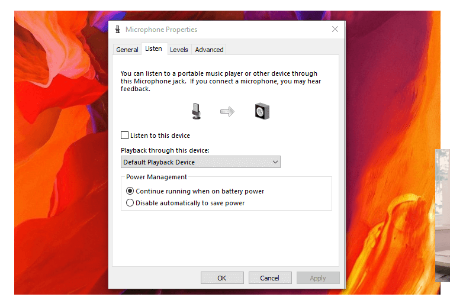Click the speaker device illustration icon
Image resolution: width=450 pixels, height=297 pixels.
pos(262,111)
